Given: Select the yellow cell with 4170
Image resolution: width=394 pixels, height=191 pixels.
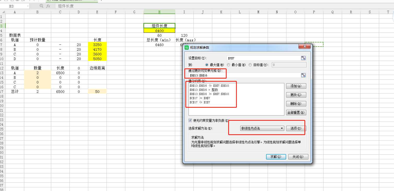Looking at the screenshot, I should [x=97, y=49].
